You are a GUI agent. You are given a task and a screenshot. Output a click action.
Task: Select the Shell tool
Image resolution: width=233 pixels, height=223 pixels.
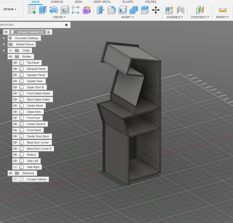[x=123, y=10]
